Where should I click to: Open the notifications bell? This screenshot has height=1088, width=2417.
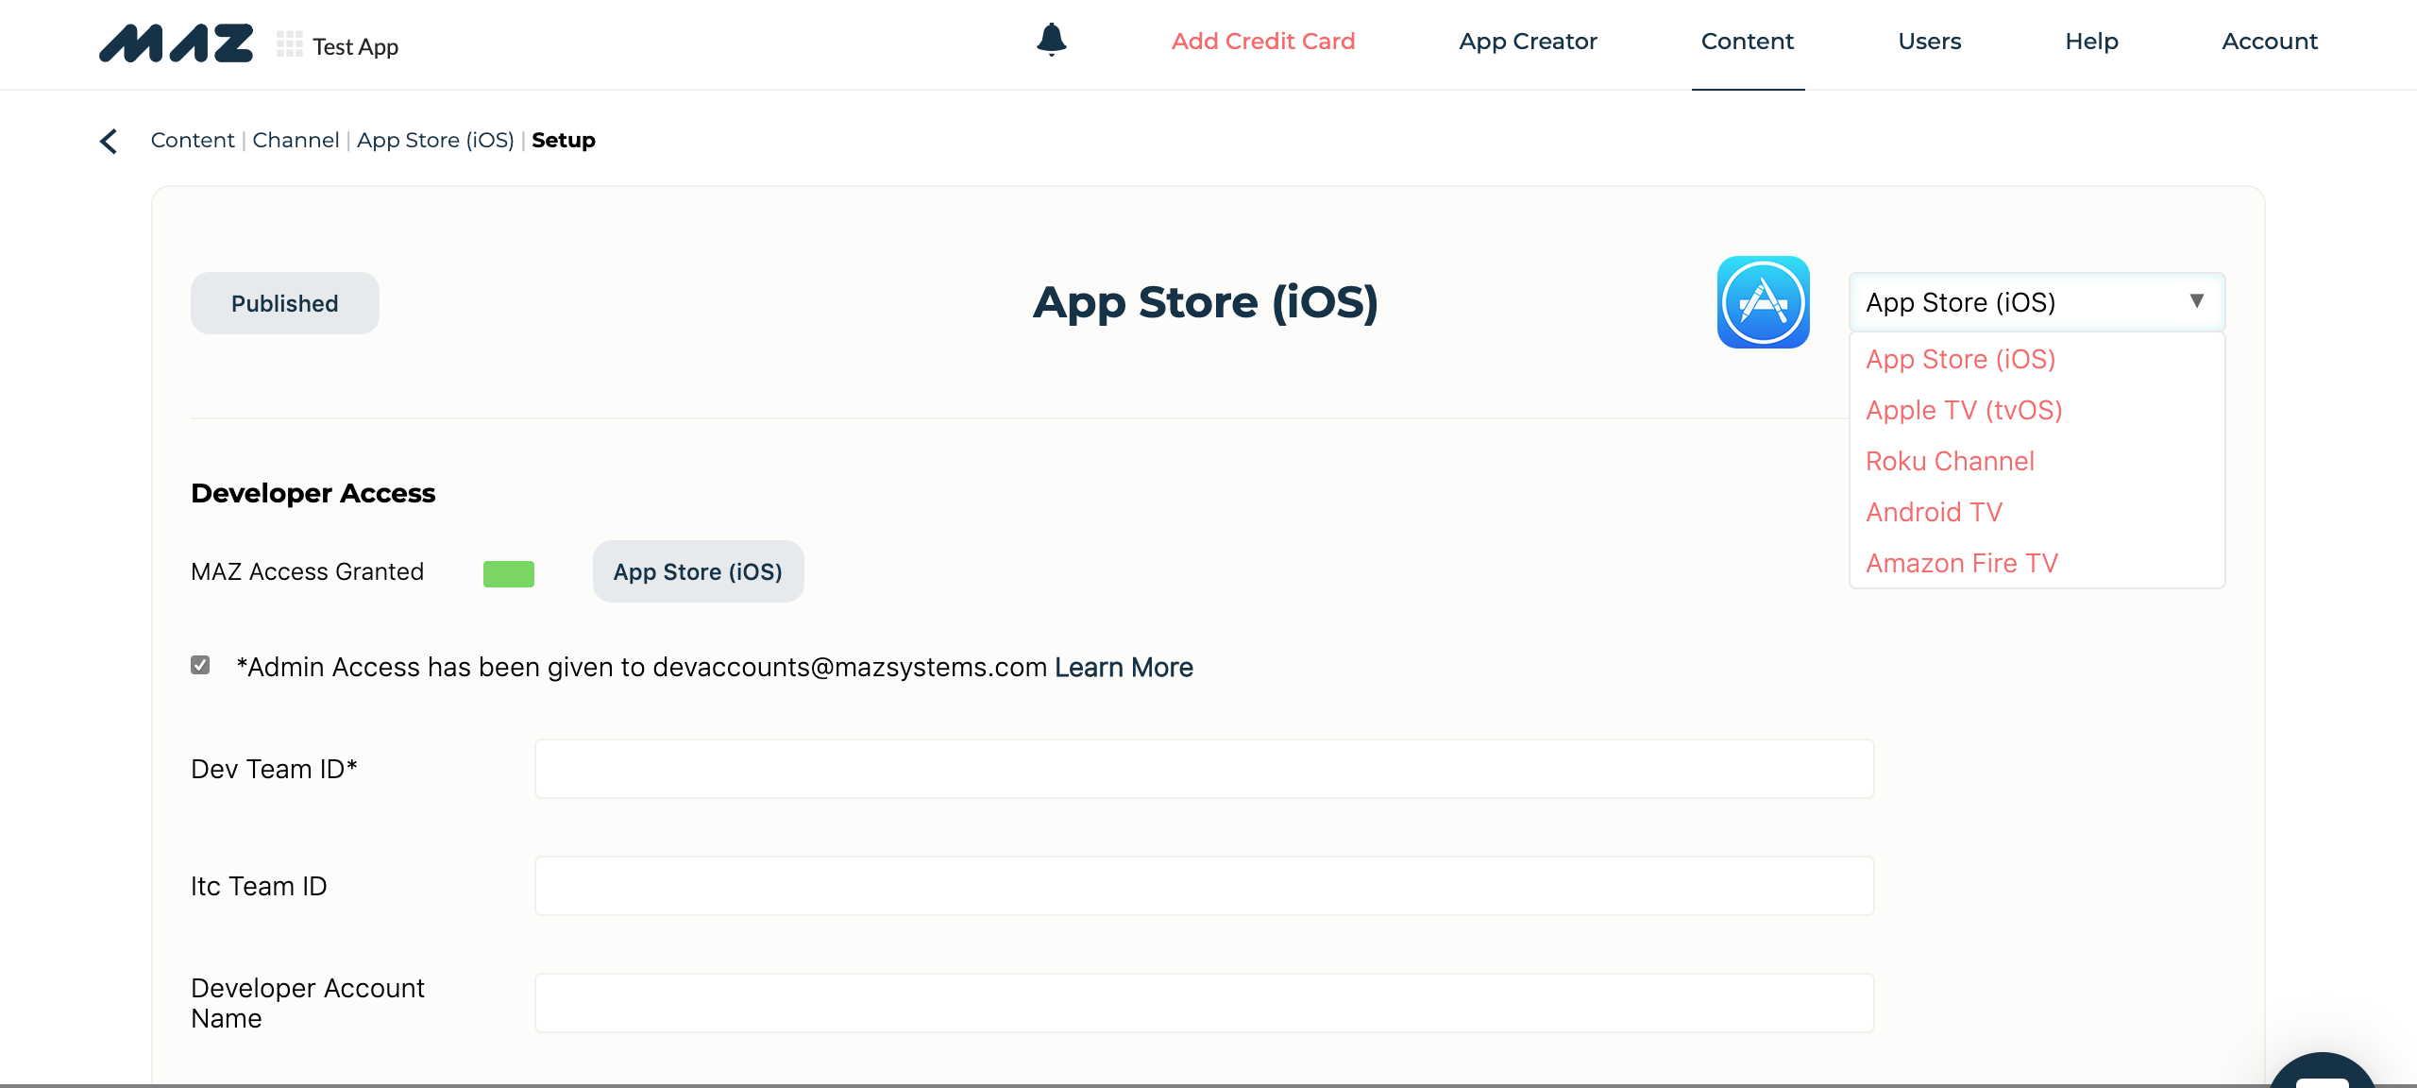pyautogui.click(x=1051, y=40)
